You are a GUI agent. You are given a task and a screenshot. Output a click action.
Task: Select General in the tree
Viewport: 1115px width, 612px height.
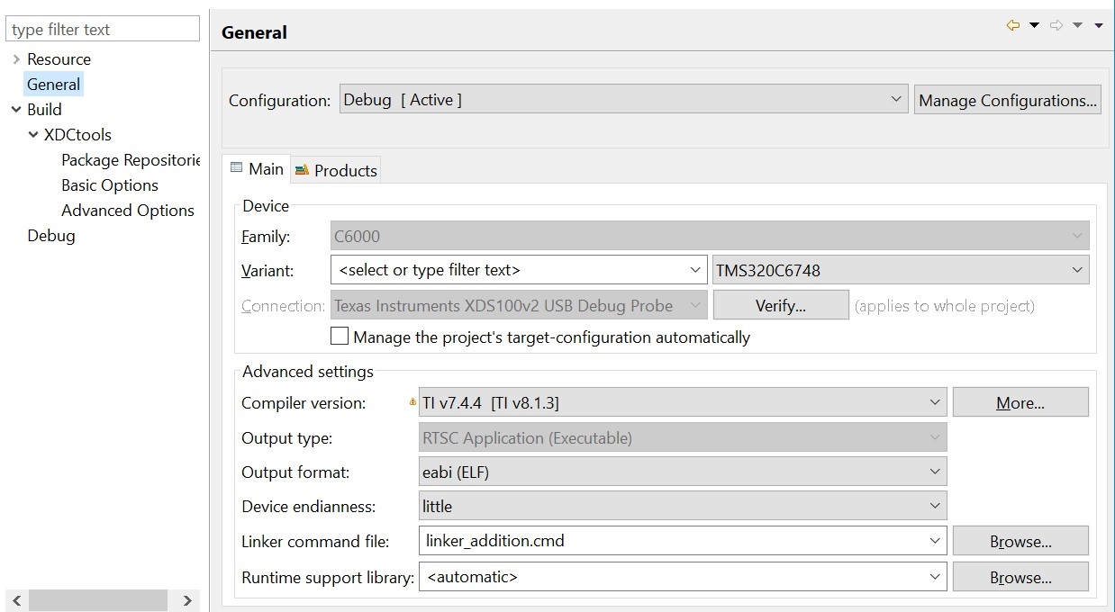click(x=53, y=85)
